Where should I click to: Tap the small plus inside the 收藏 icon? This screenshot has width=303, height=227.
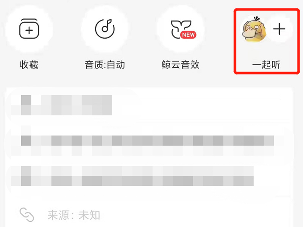(29, 30)
